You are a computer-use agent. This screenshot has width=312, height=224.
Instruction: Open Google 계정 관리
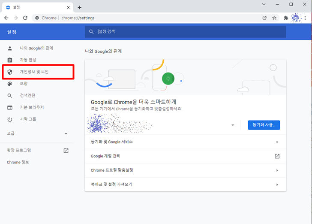pyautogui.click(x=186, y=156)
